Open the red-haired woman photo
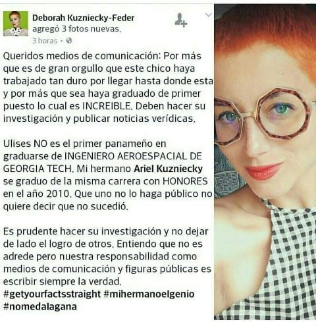316x328 pixels. pyautogui.click(x=265, y=162)
